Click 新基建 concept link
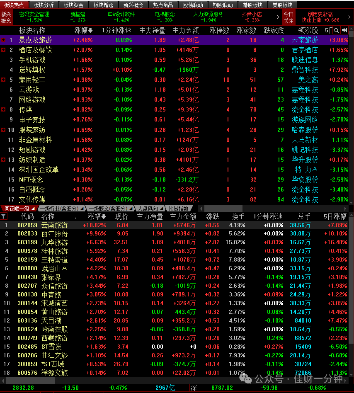 pyautogui.click(x=78, y=14)
